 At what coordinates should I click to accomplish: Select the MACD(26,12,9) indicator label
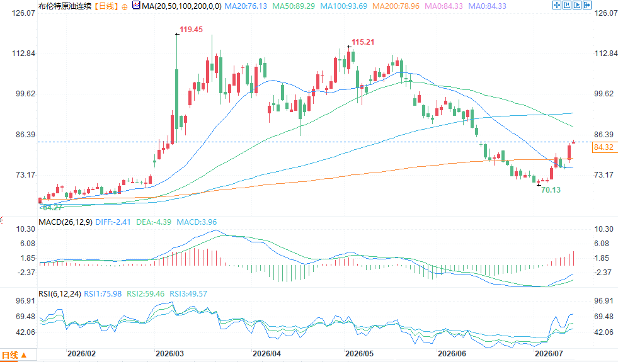coord(66,222)
